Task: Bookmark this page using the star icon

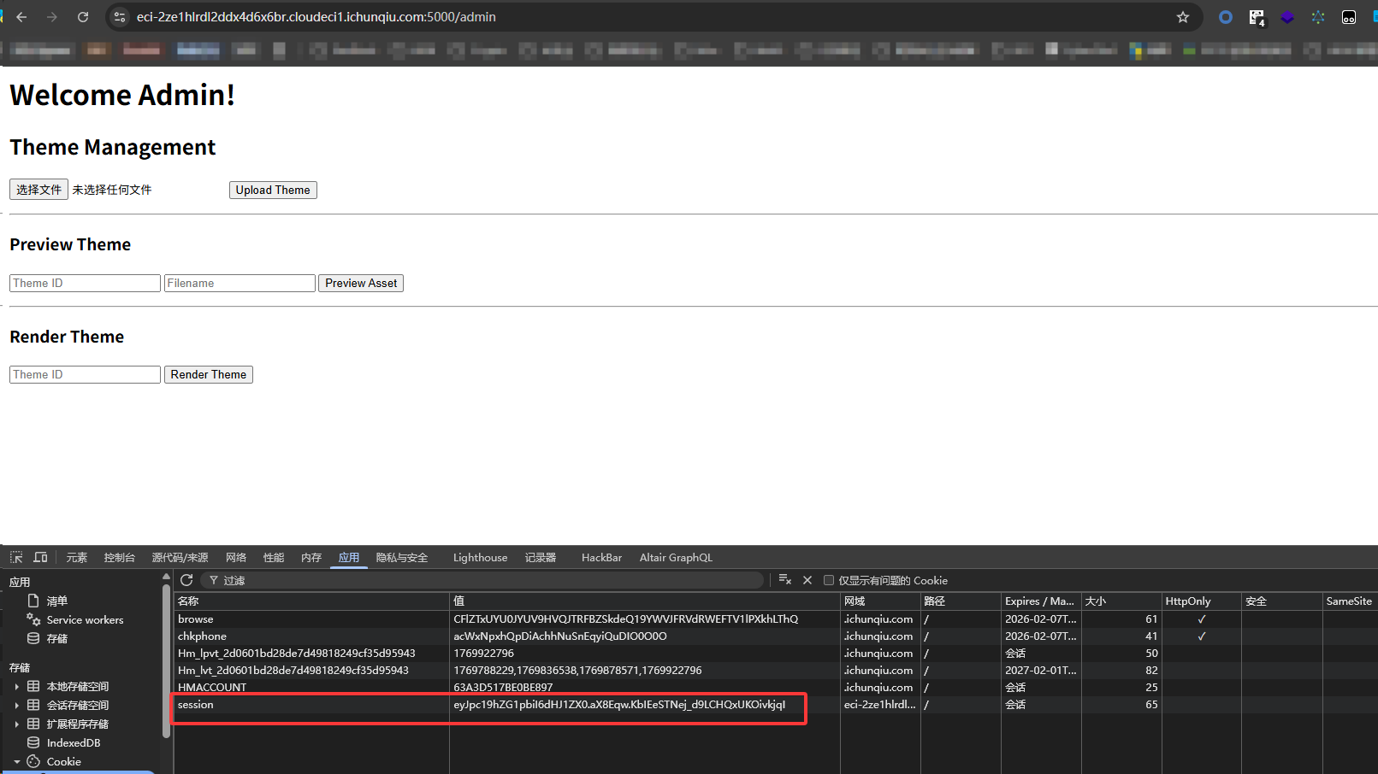Action: 1183,17
